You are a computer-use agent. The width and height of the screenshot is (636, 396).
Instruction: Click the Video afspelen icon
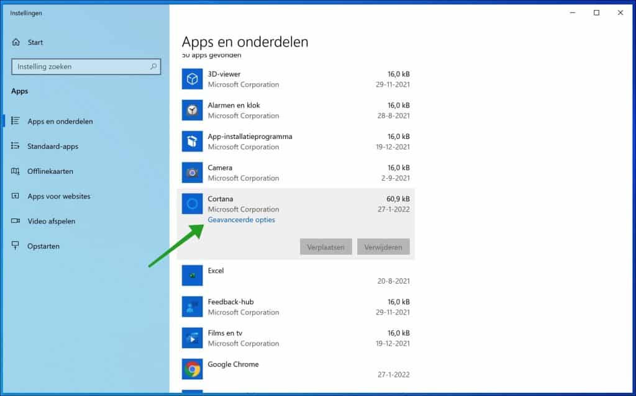[15, 221]
